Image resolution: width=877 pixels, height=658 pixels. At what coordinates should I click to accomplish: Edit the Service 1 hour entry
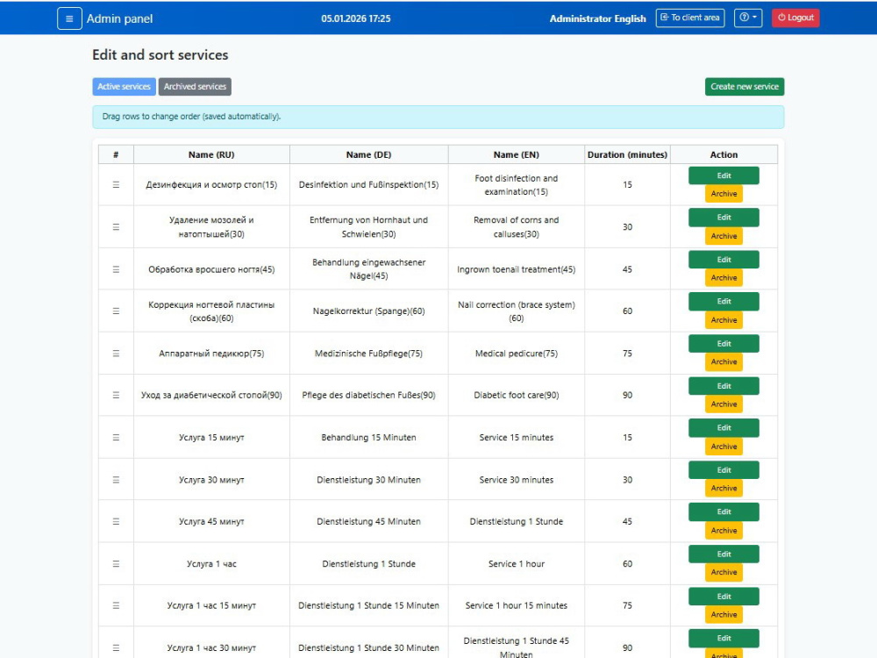(724, 554)
